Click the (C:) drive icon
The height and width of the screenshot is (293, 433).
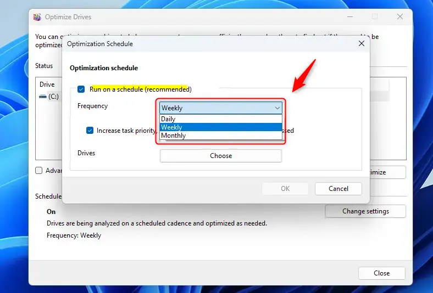tap(42, 97)
